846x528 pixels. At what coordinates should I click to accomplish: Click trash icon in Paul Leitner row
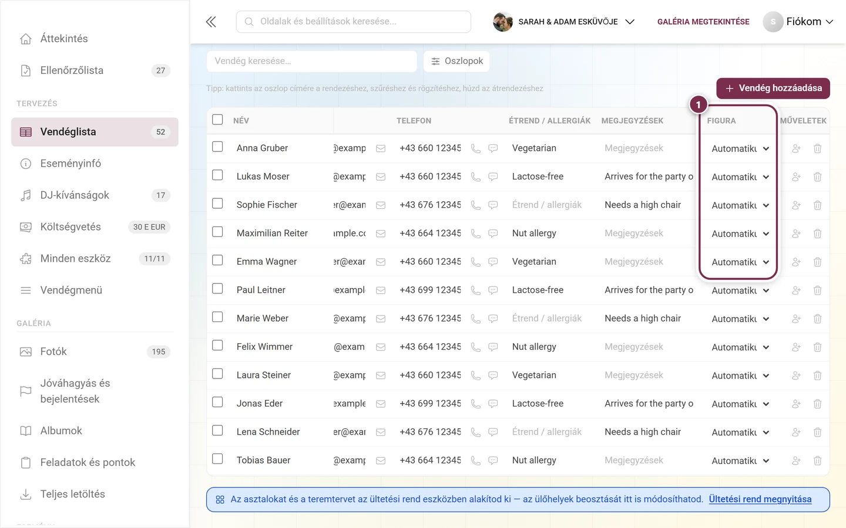click(x=817, y=290)
